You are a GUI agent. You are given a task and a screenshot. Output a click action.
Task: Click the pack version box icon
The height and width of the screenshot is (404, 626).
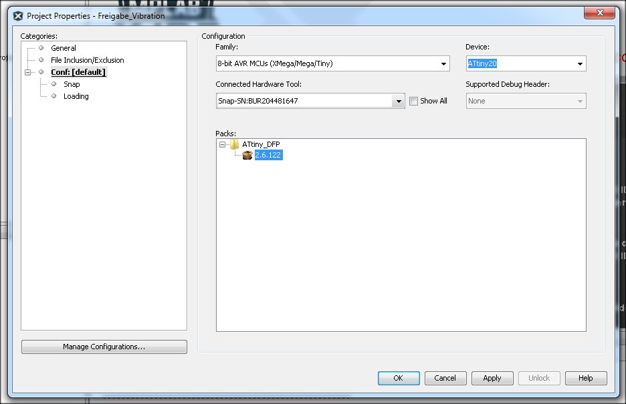click(x=247, y=155)
